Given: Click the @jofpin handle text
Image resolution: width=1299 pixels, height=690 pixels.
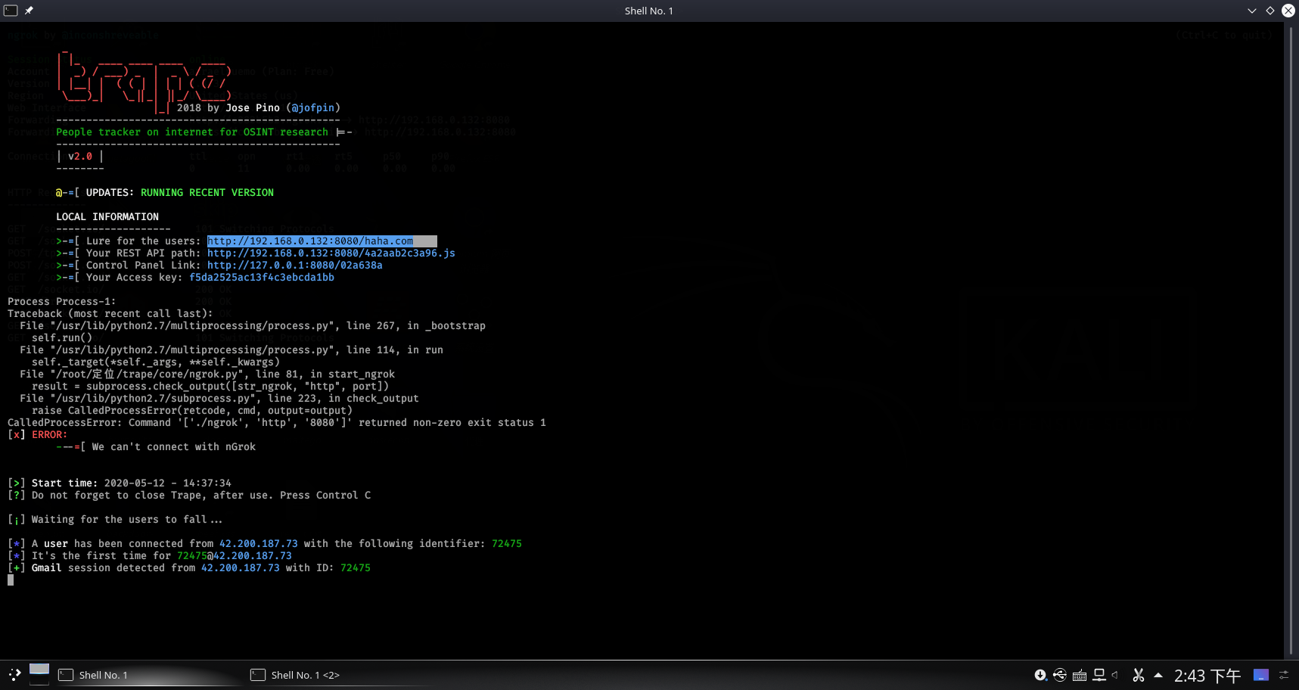Looking at the screenshot, I should [313, 108].
